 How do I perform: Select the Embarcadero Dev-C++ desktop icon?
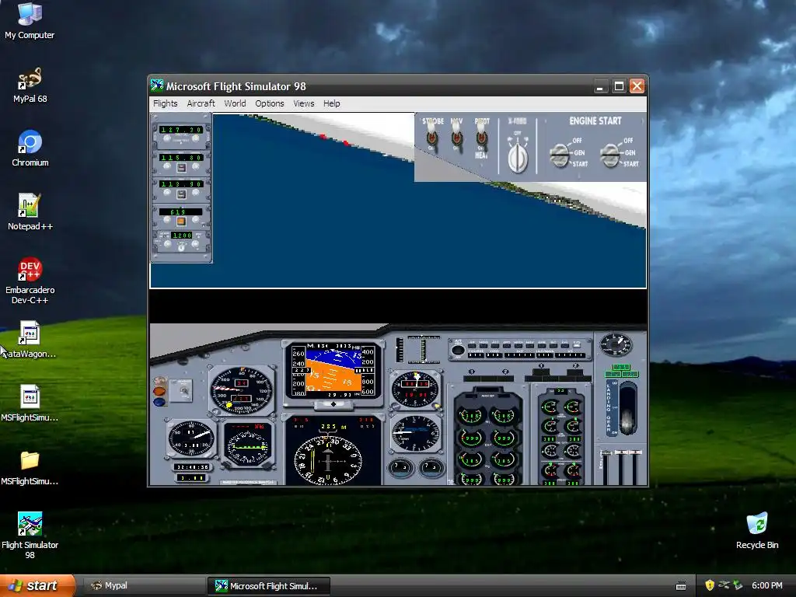tap(30, 281)
